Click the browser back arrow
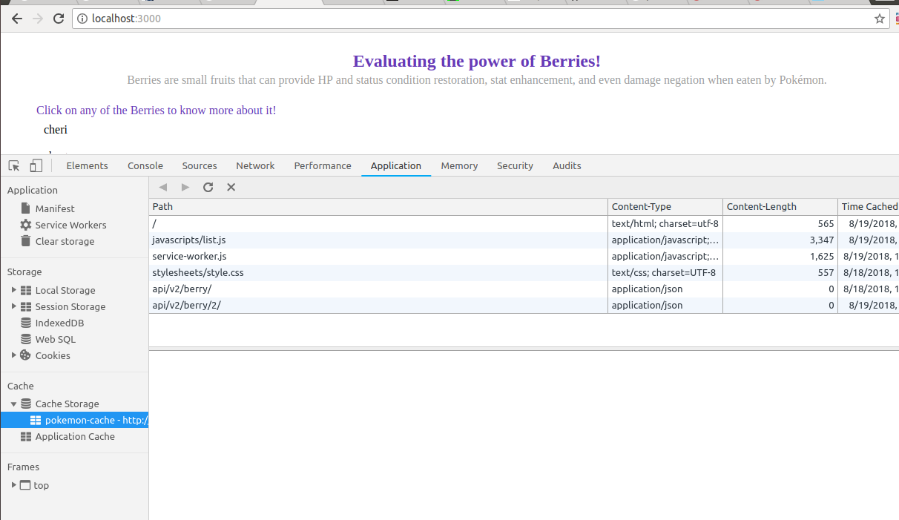This screenshot has width=899, height=520. (16, 19)
